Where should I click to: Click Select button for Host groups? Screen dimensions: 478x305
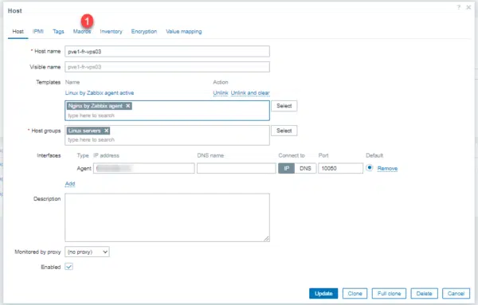[x=284, y=131]
